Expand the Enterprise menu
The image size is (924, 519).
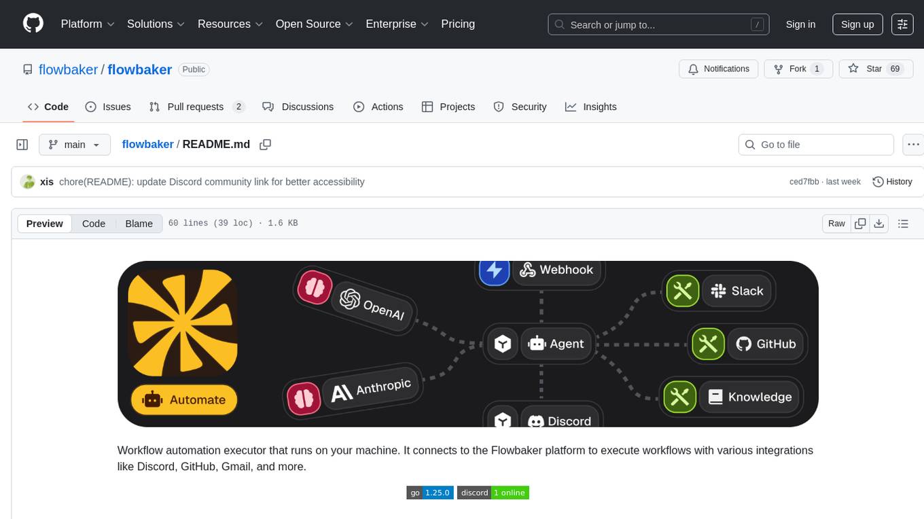[397, 24]
